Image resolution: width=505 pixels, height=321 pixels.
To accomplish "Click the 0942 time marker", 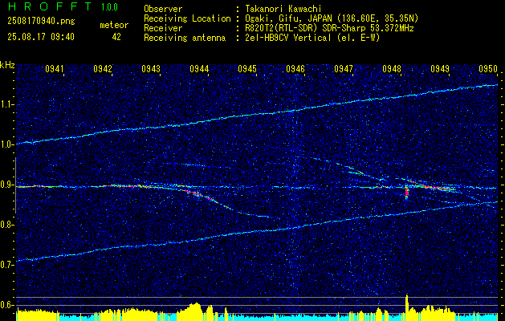I will [x=103, y=69].
